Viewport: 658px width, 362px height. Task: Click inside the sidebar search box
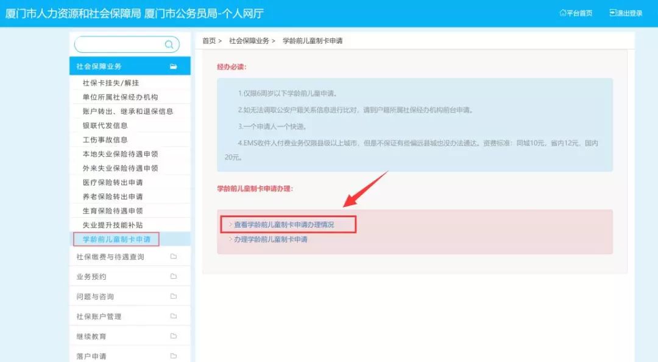[x=127, y=44]
